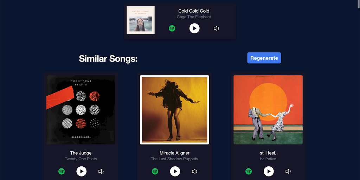360x180 pixels.
Task: Open The Judge on Spotify
Action: click(61, 171)
